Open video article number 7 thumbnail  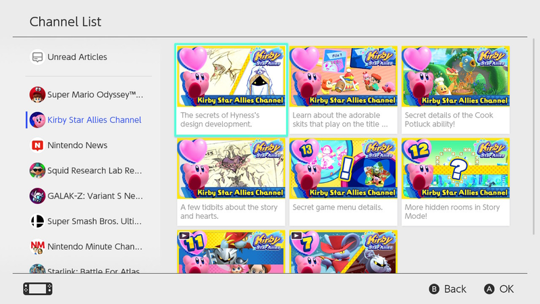344,252
